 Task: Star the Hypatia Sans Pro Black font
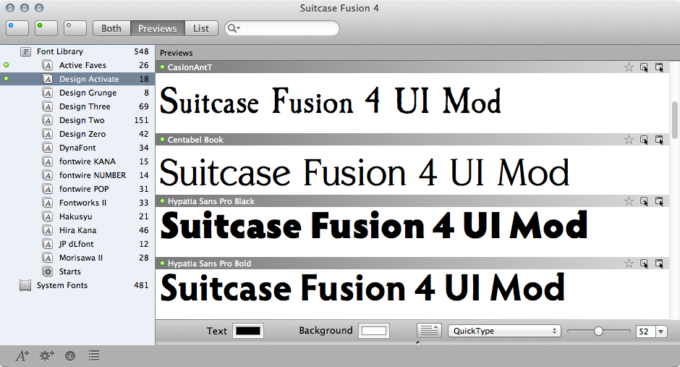[629, 201]
